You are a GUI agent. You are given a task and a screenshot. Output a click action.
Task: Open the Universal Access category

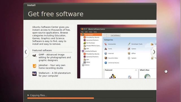click(112, 63)
